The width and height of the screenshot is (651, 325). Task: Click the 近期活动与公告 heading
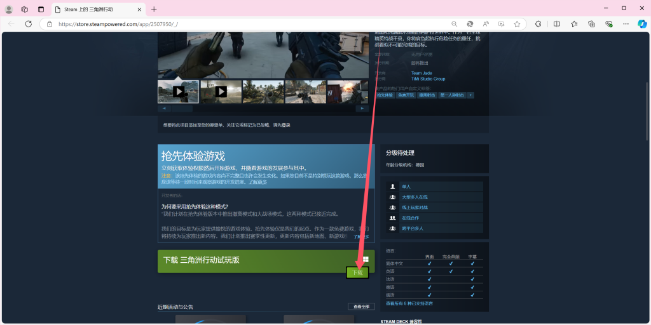[175, 307]
